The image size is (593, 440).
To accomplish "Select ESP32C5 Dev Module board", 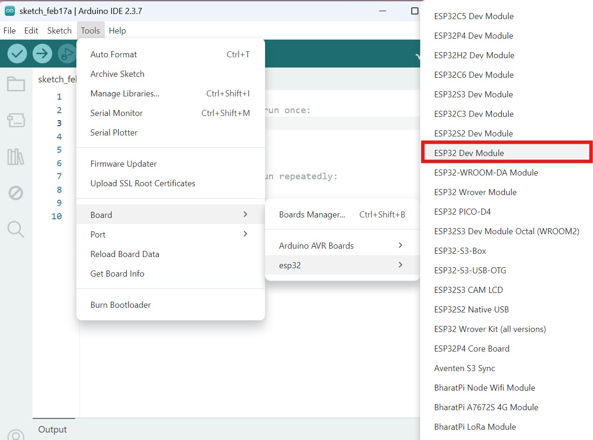I will click(x=506, y=16).
